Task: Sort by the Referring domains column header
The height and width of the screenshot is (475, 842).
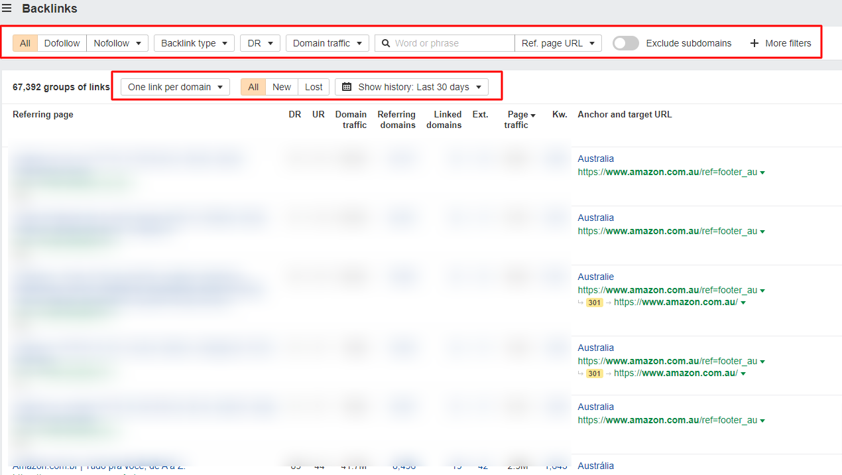Action: tap(396, 119)
